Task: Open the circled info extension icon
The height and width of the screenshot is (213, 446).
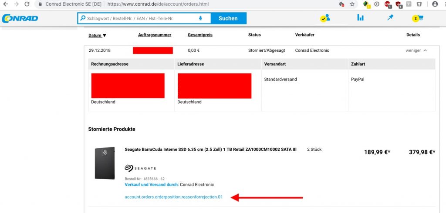Action: (x=377, y=4)
